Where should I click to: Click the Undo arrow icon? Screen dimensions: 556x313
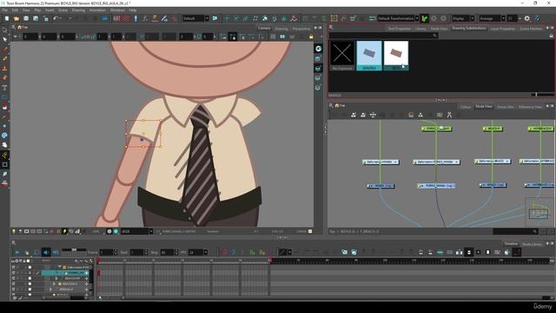56,18
